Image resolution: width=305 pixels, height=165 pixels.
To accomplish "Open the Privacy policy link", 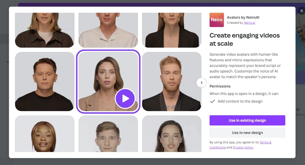I will point(243,147).
